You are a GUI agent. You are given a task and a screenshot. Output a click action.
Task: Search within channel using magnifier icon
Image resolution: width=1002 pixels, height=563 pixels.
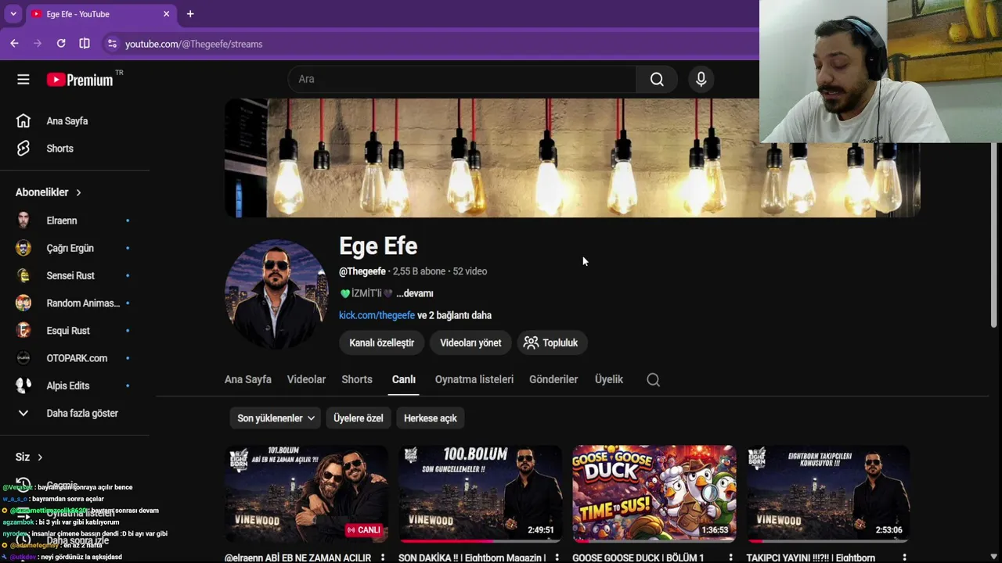[654, 380]
